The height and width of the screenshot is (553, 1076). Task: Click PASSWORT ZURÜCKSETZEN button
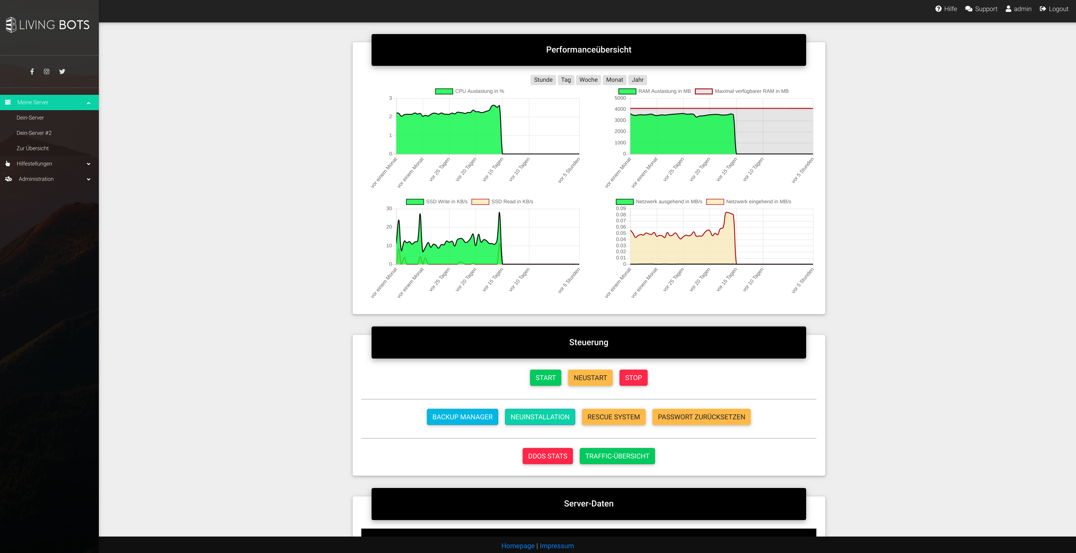click(701, 417)
